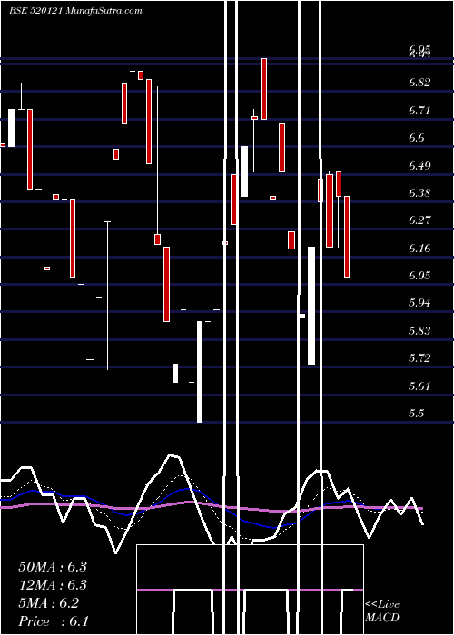This screenshot has width=454, height=635.
Task: Click the 5.83 price axis label
Action: point(419,330)
